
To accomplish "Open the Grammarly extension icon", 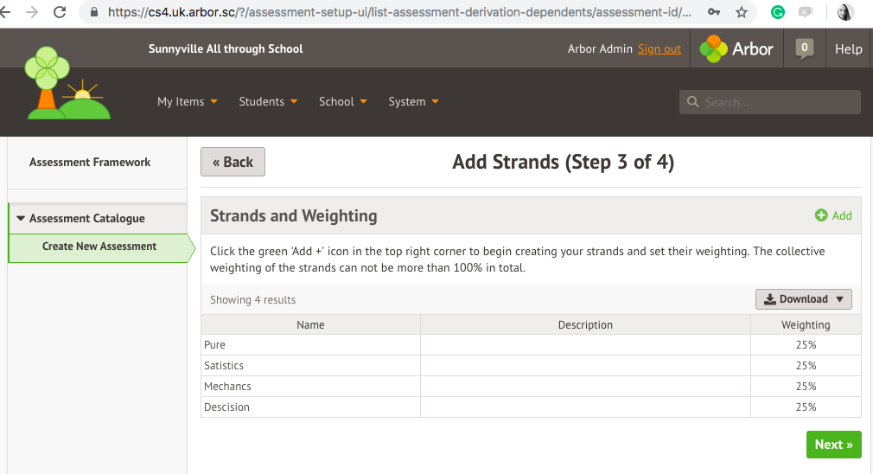I will 777,12.
